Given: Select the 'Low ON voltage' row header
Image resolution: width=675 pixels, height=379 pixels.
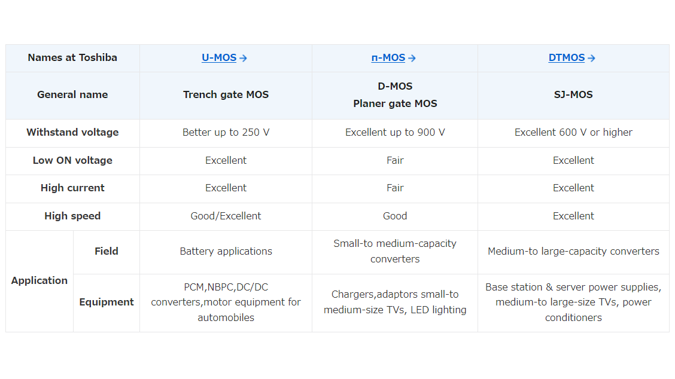Looking at the screenshot, I should click(x=72, y=161).
